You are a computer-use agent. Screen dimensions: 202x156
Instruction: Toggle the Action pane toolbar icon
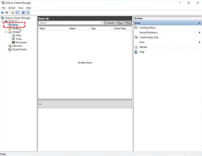click(x=28, y=13)
